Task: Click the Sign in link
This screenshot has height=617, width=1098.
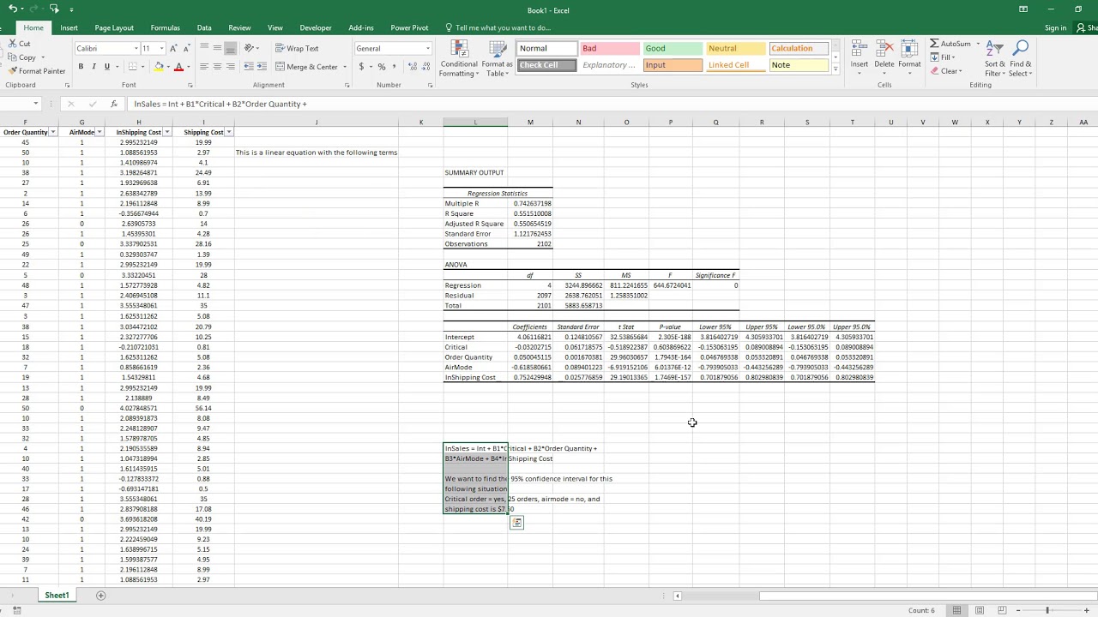Action: [1056, 27]
